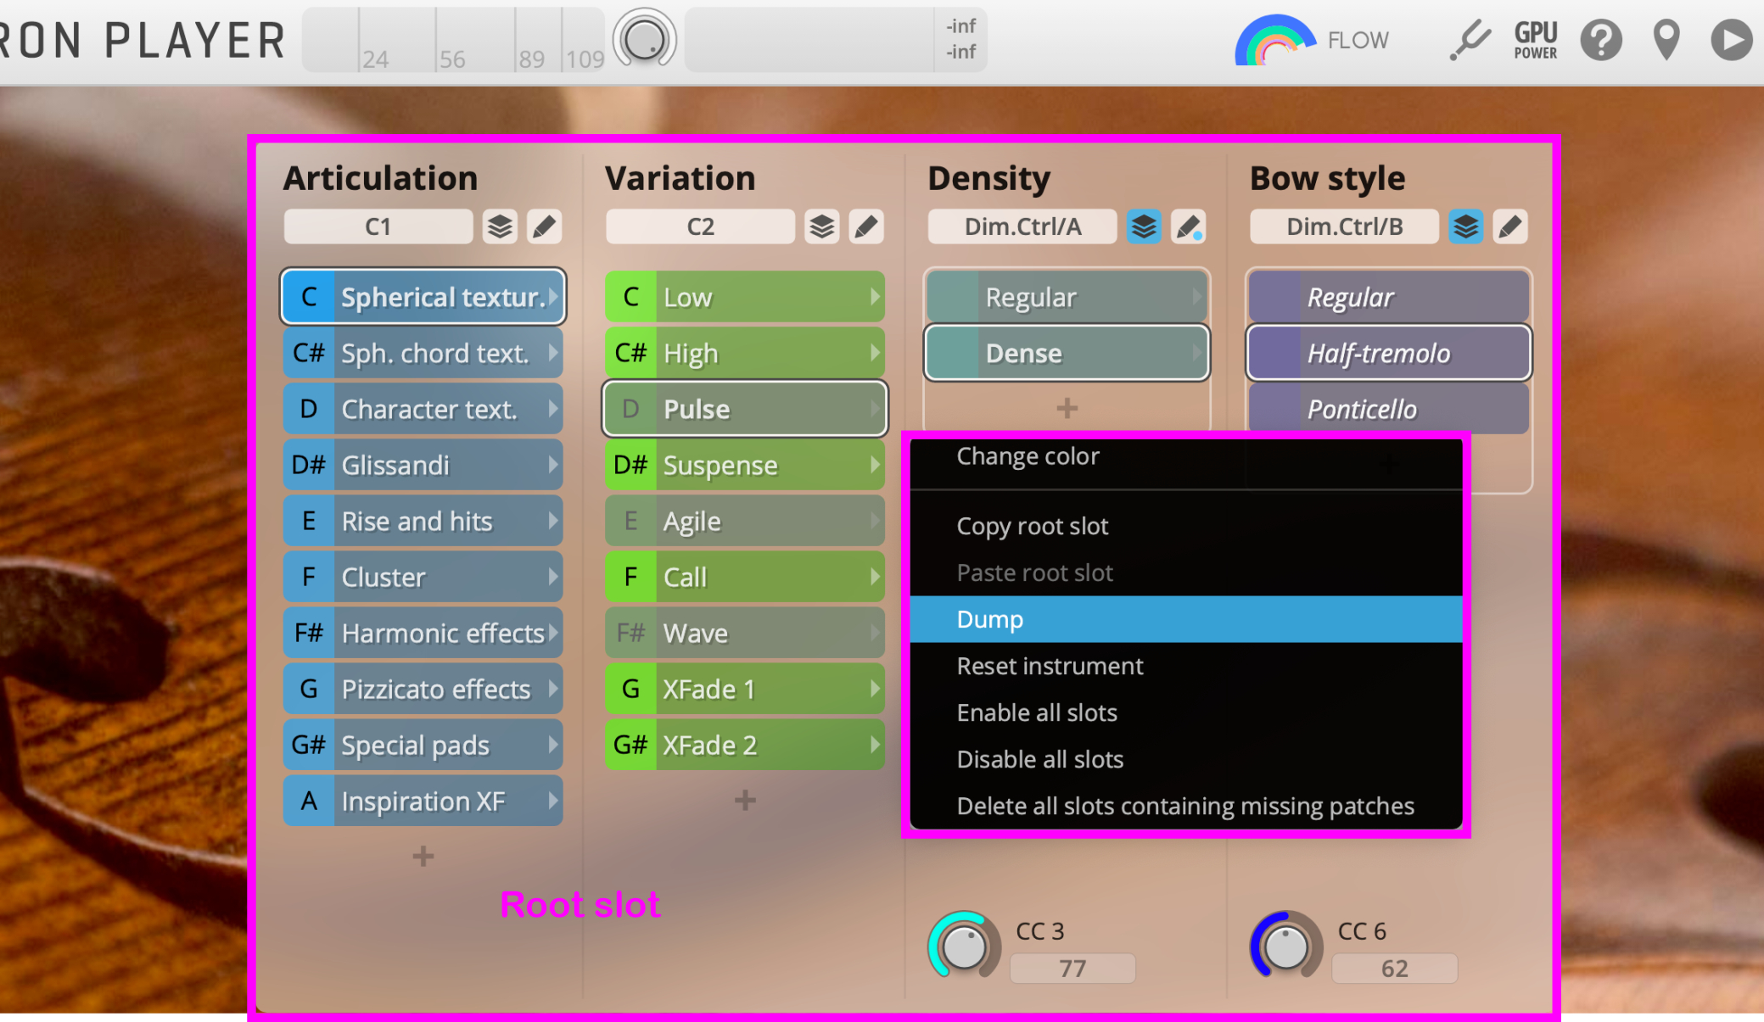This screenshot has width=1764, height=1022.
Task: Select Spherical textur. articulation slot
Action: coord(423,297)
